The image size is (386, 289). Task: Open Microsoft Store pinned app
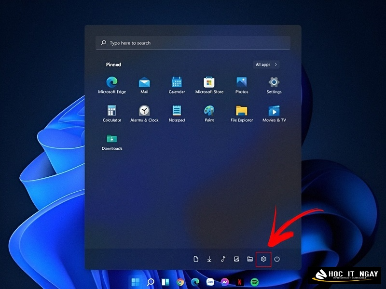click(209, 85)
